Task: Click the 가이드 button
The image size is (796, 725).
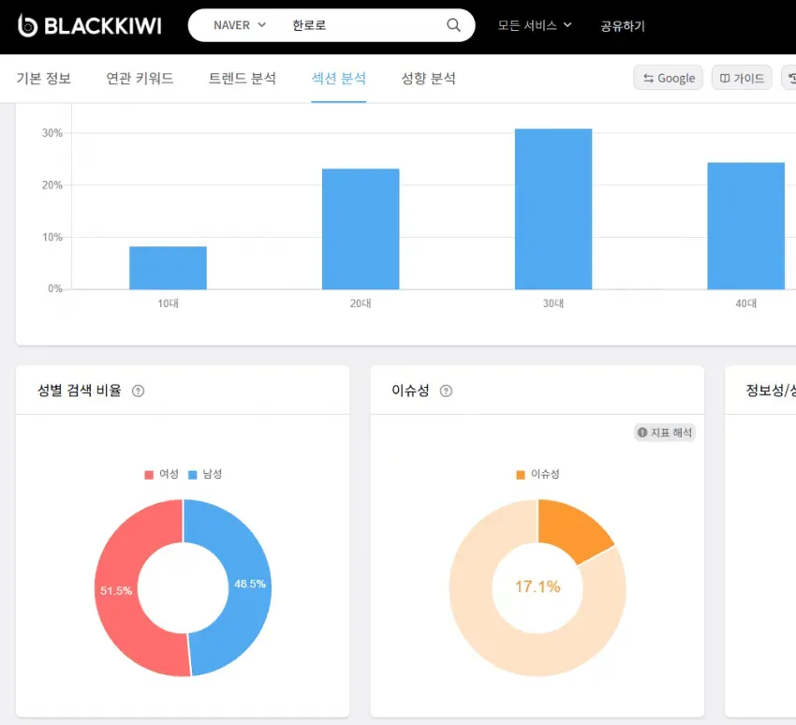Action: tap(742, 78)
